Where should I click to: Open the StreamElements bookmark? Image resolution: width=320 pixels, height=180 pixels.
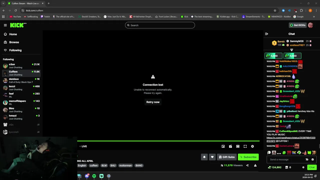coord(253,17)
